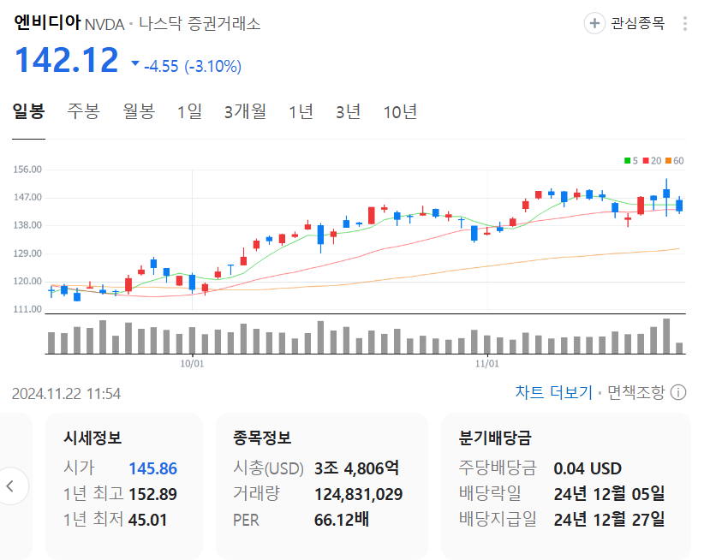Click the 관심종목 watchlist label
This screenshot has height=560, width=704.
(637, 23)
